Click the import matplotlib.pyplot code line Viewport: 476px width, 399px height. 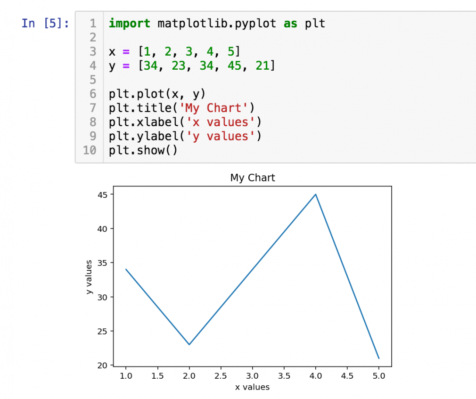pyautogui.click(x=217, y=24)
